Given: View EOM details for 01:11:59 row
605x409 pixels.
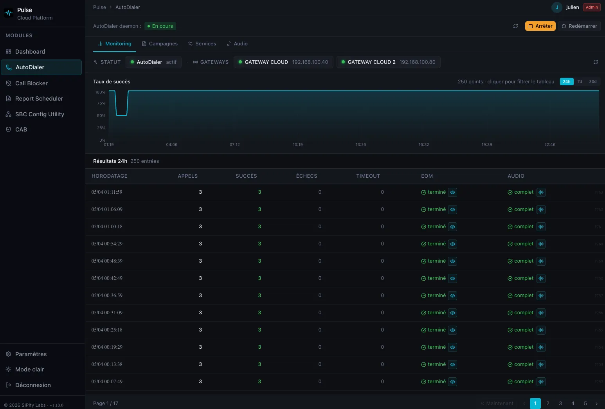Looking at the screenshot, I should (x=452, y=193).
